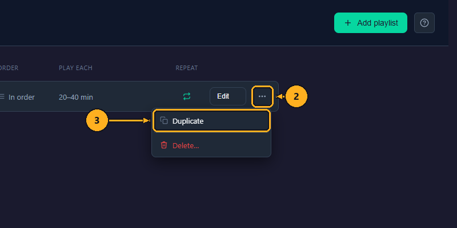
Task: Click the red trash can icon
Action: [x=164, y=145]
